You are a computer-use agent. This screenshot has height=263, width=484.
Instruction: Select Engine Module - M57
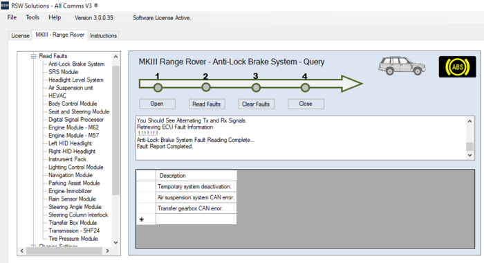74,136
